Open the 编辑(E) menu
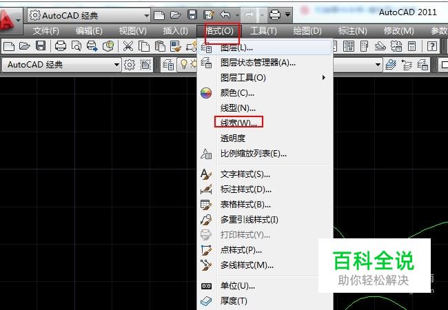This screenshot has height=310, width=448. pyautogui.click(x=89, y=31)
